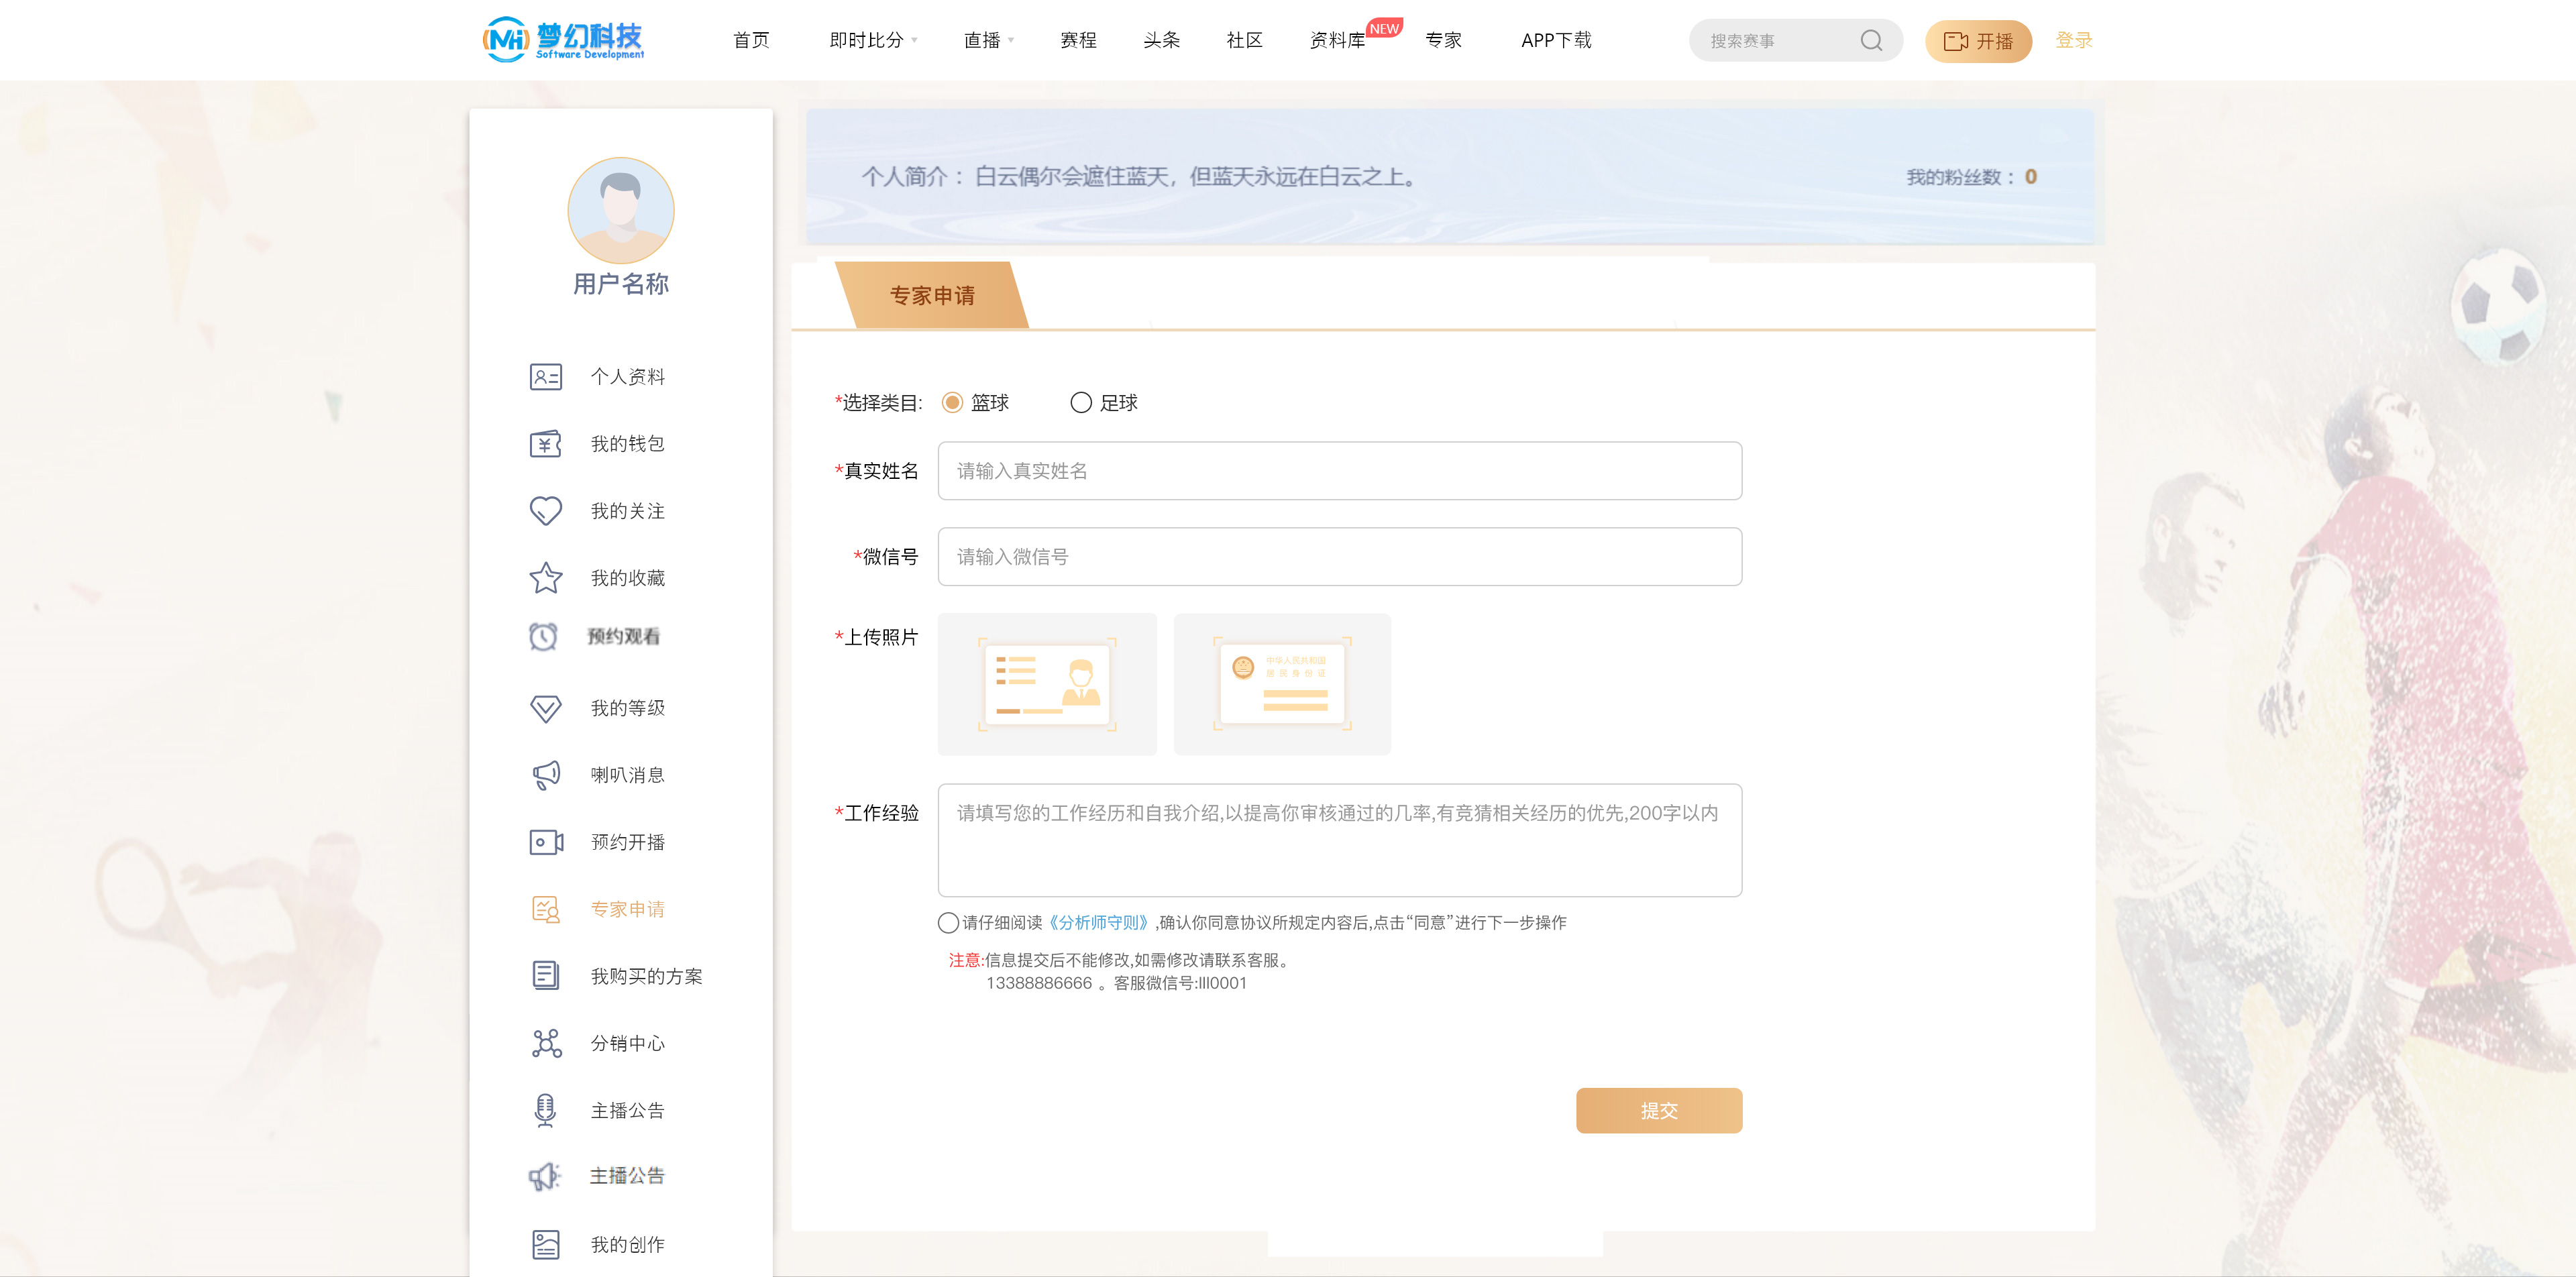The width and height of the screenshot is (2576, 1277).
Task: Click the microphone icon beside 主播公告
Action: tap(545, 1110)
